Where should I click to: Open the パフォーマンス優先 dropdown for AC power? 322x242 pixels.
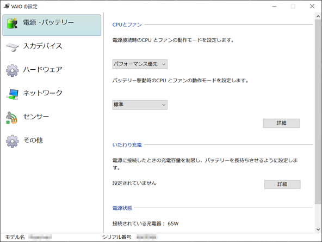pyautogui.click(x=140, y=64)
